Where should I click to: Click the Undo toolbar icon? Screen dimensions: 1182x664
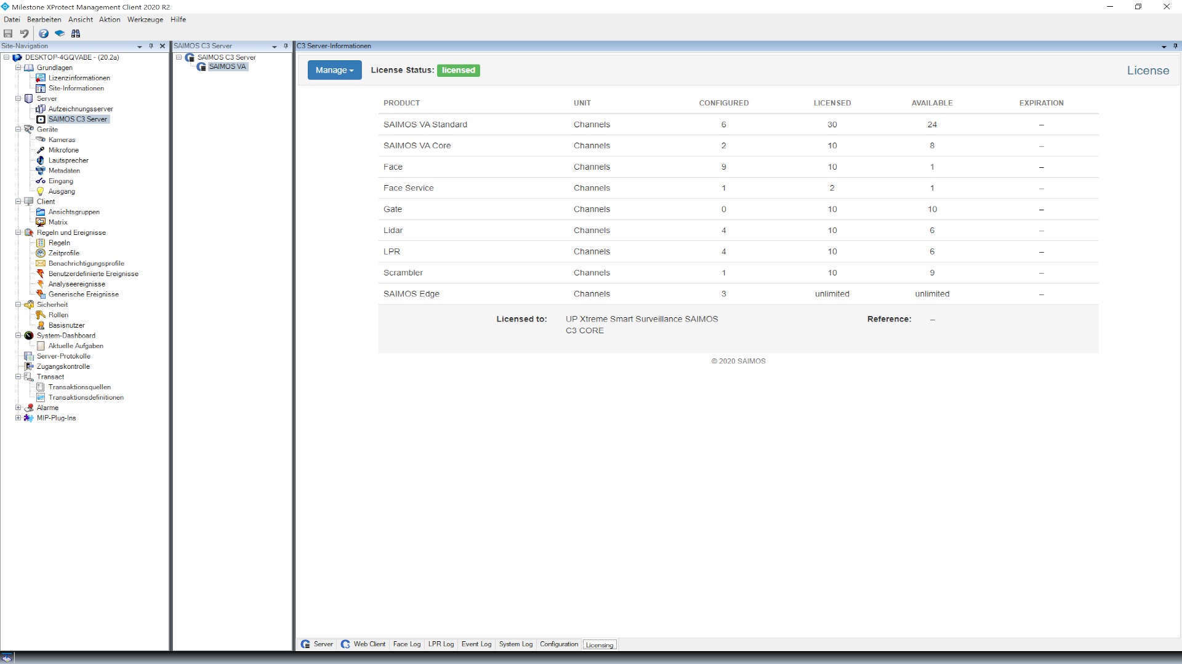(24, 34)
